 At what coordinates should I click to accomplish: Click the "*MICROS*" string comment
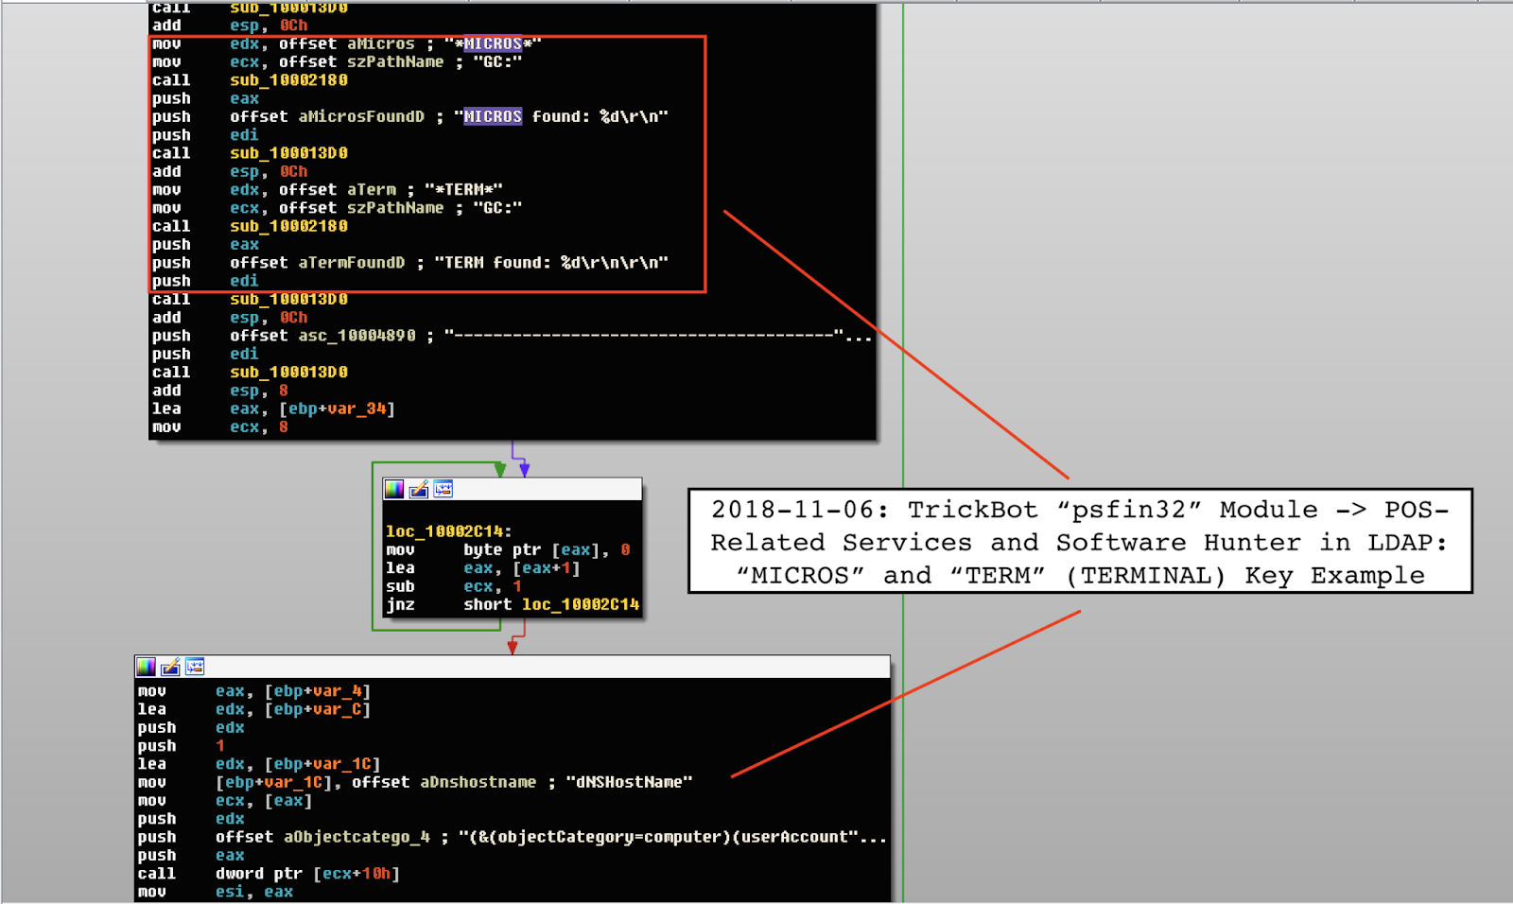493,43
